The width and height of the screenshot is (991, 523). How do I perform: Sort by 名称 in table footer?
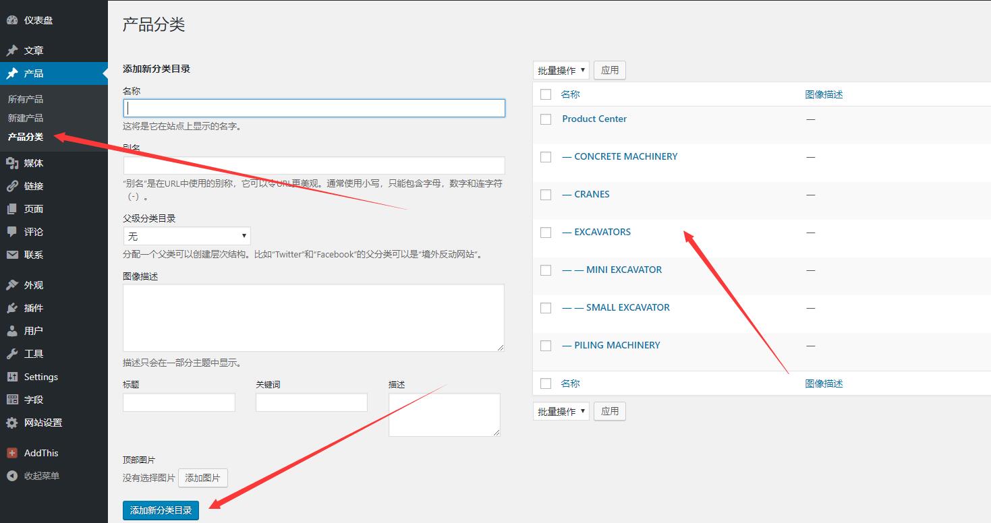pyautogui.click(x=570, y=383)
